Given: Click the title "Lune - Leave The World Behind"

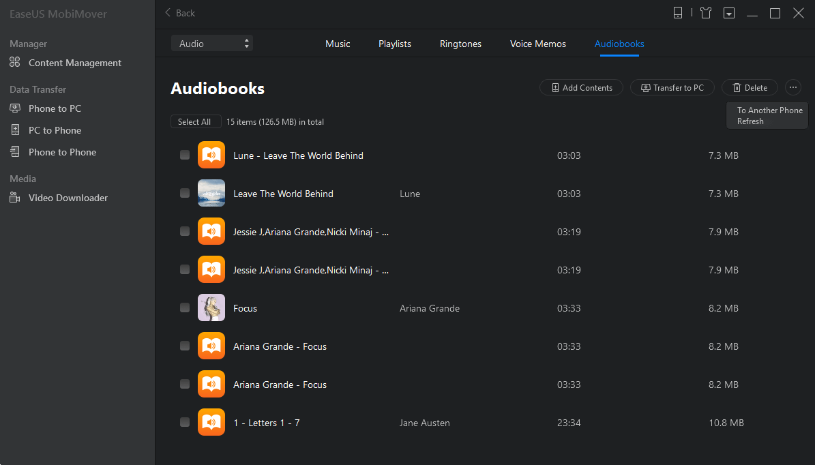Looking at the screenshot, I should 298,156.
